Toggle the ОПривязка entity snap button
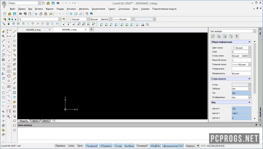Screen dimensions: 263x149 click(x=106, y=146)
